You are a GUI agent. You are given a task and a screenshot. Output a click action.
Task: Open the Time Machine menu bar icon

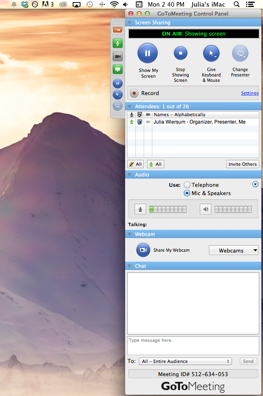click(x=90, y=4)
